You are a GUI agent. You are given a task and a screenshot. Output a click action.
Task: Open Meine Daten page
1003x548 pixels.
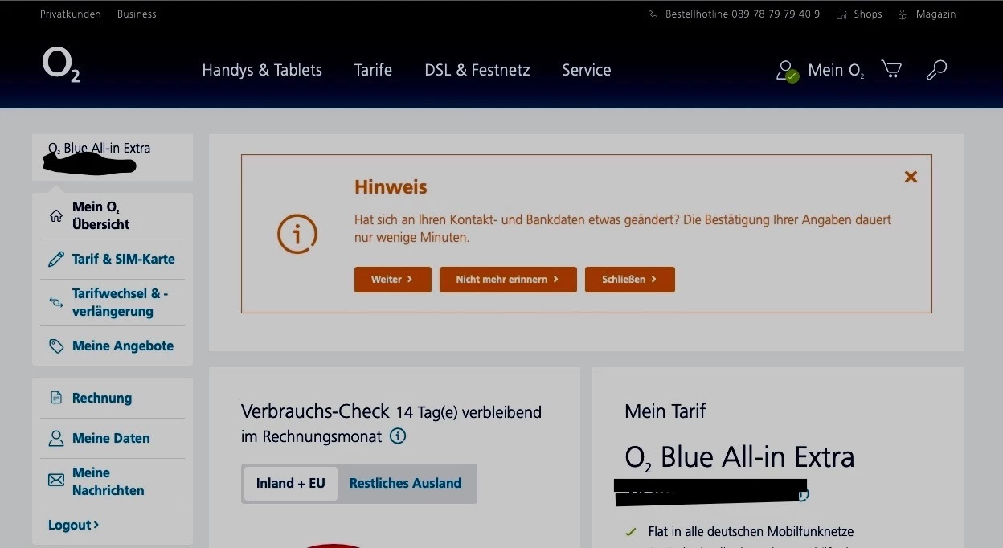coord(111,438)
